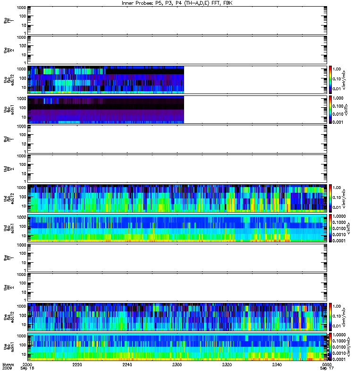Click the 'the fbk scm1' y-axis label
This screenshot has width=354, height=378.
pos(9,347)
